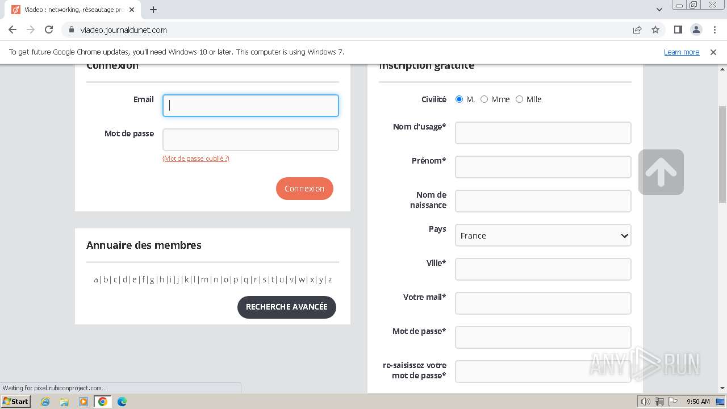Viewport: 727px width, 409px height.
Task: Close the Viadeo browser tab
Action: (132, 10)
